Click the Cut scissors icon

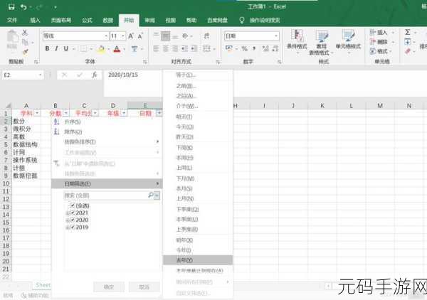[x=25, y=33]
